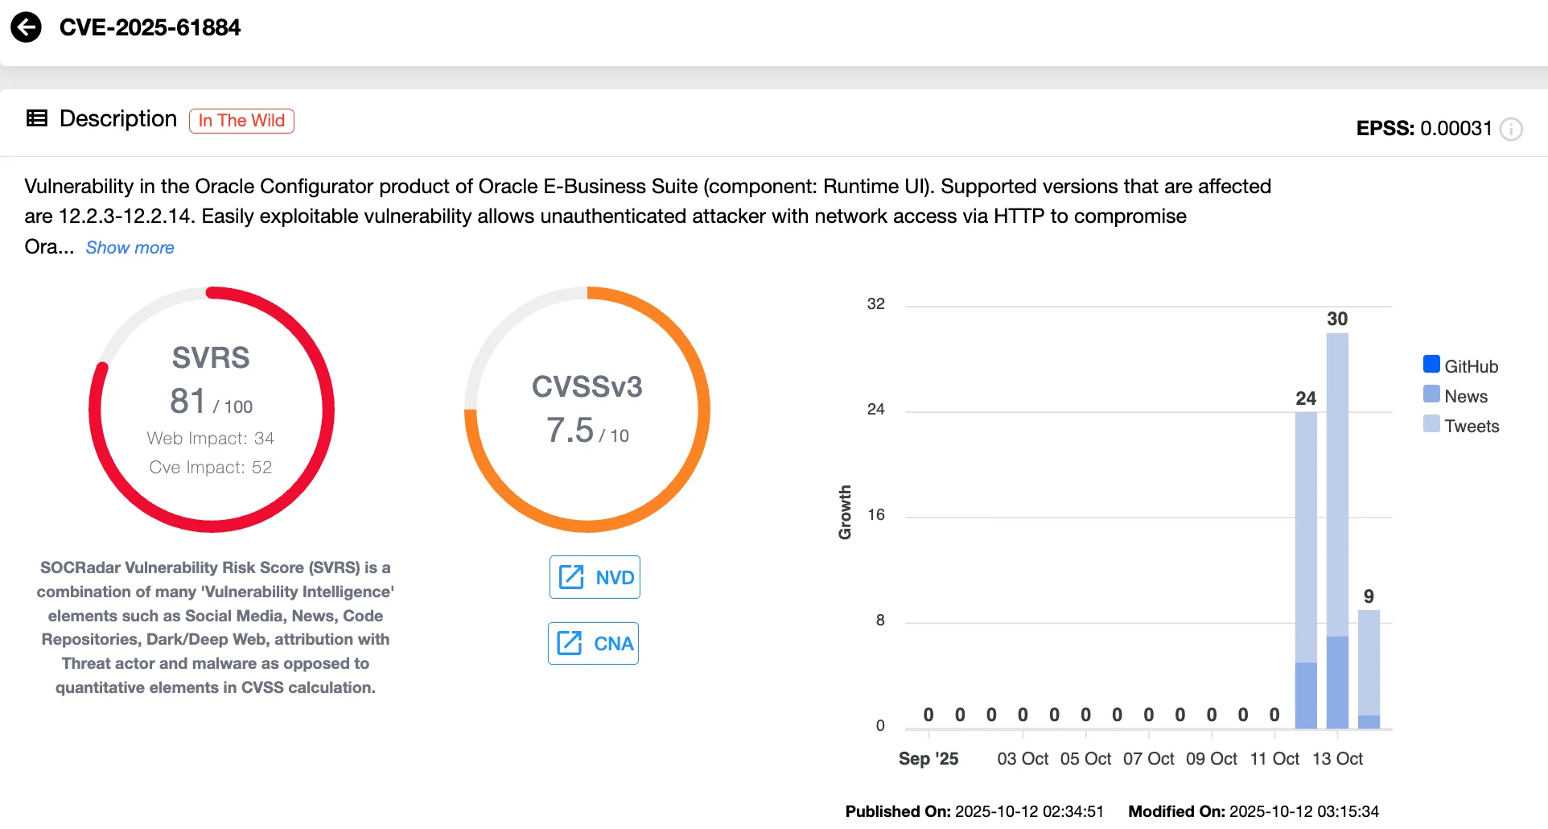Click the external link icon on NVD button
Screen dimensions: 1548x829
(571, 576)
